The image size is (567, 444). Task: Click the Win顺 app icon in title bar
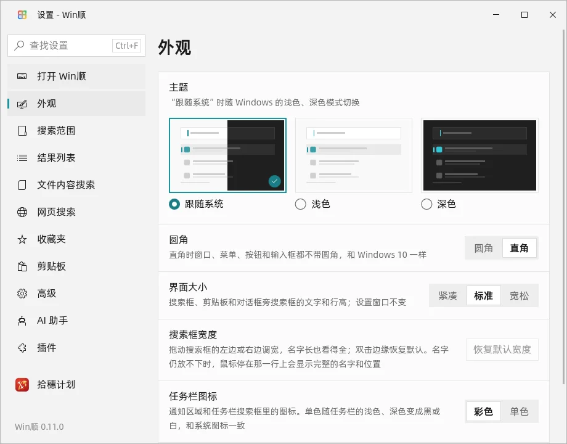22,15
